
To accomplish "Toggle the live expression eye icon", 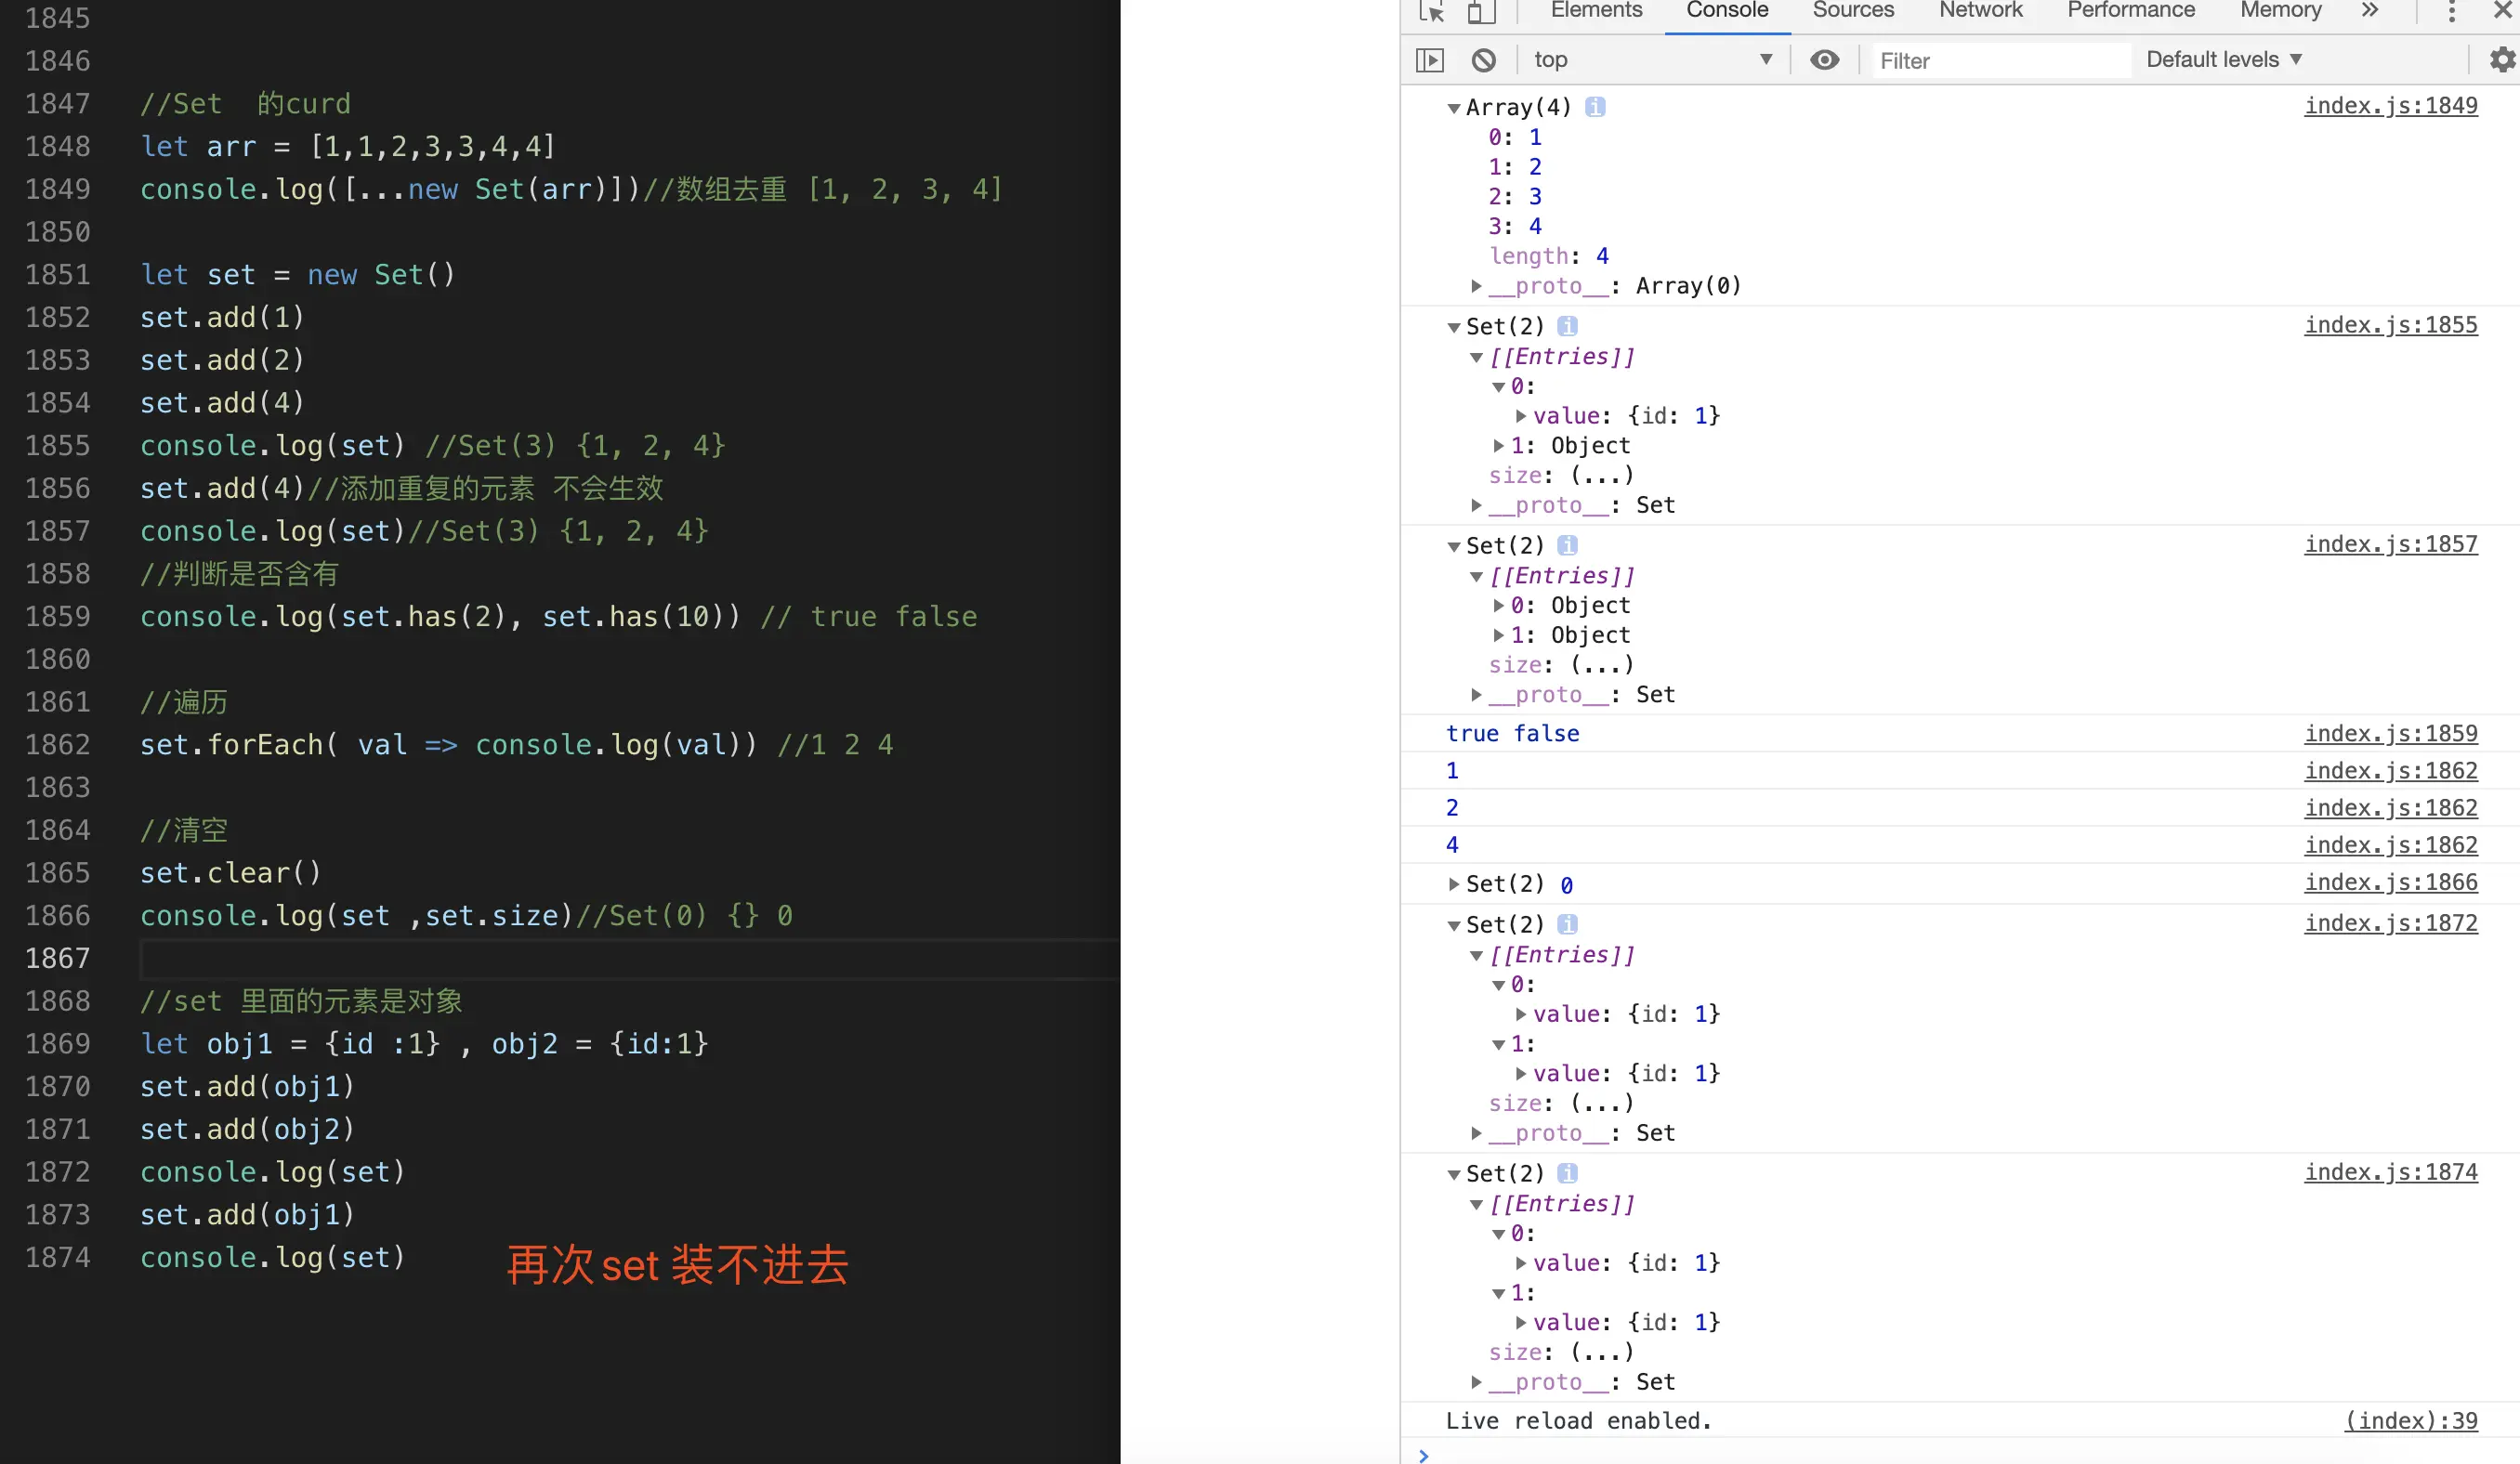I will coord(1824,60).
